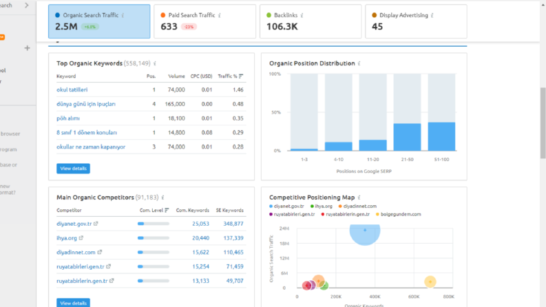Sort by Traffic % column icon

click(x=241, y=76)
